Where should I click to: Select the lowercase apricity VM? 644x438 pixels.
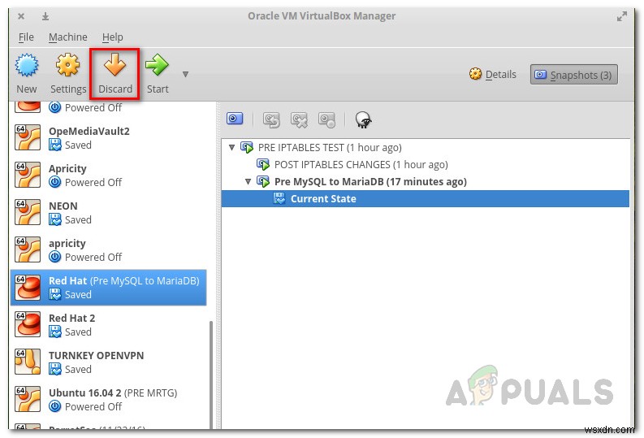pyautogui.click(x=109, y=249)
